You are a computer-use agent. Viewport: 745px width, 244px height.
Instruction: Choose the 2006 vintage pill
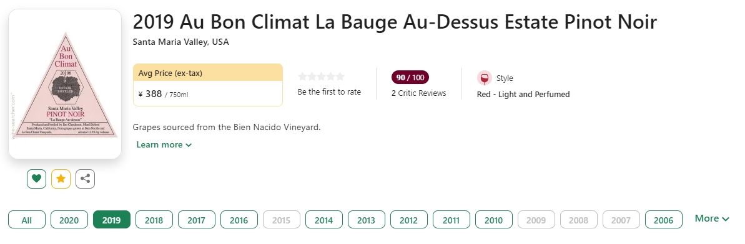663,220
